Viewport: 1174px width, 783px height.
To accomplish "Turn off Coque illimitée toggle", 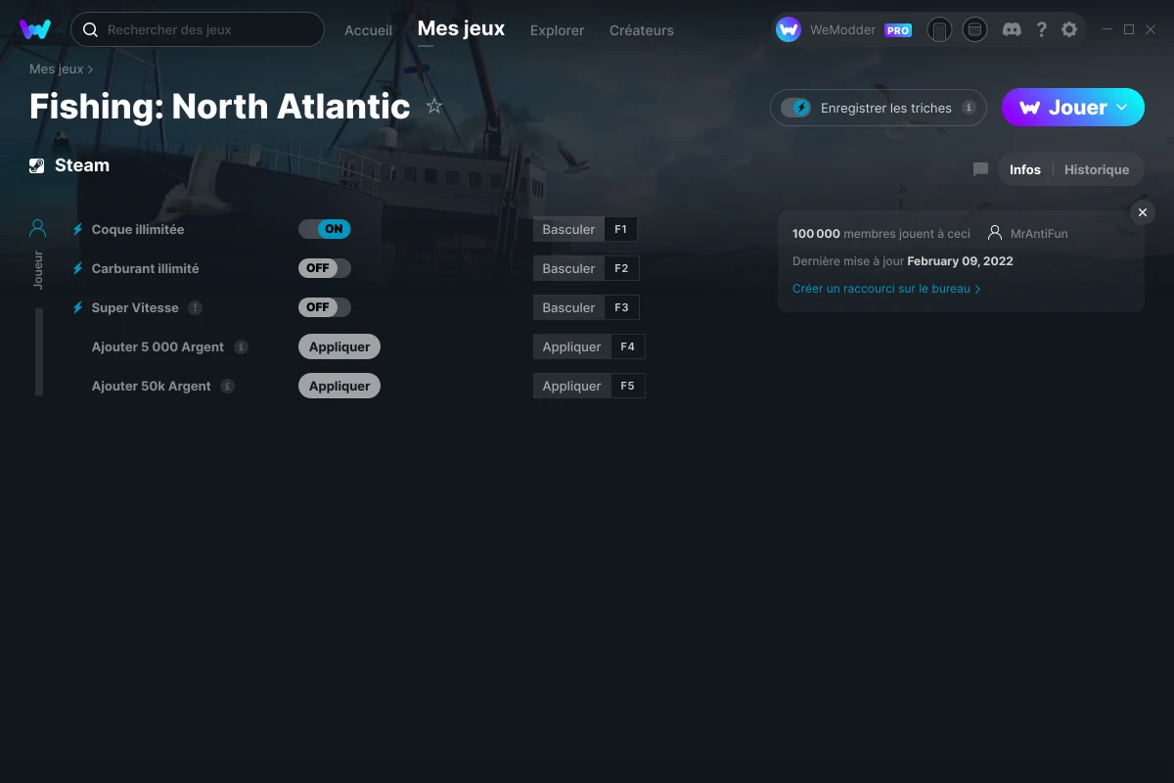I will tap(325, 229).
